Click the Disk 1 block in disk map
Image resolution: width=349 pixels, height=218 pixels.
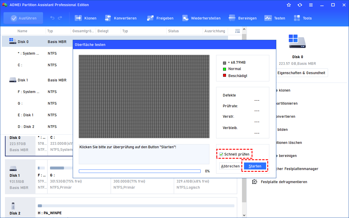pyautogui.click(x=20, y=177)
